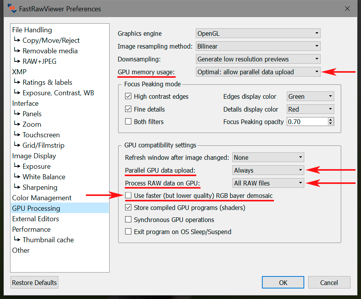The height and width of the screenshot is (299, 361).
Task: Open Parallel GPU data upload dropdown
Action: click(x=268, y=170)
